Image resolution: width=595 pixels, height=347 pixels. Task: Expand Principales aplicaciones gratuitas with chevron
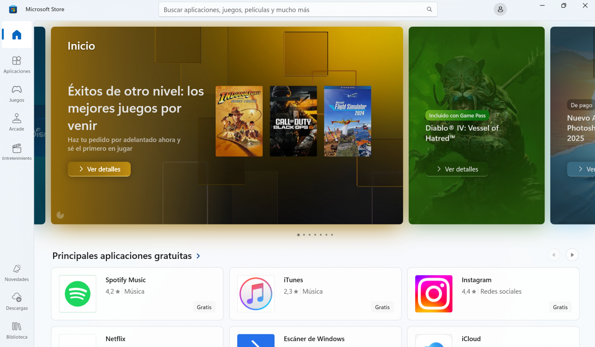[x=198, y=256]
